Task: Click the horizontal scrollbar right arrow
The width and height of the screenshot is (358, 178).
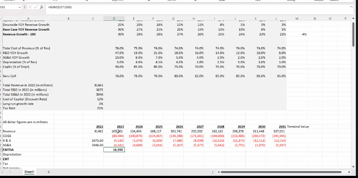Action: coord(349,172)
